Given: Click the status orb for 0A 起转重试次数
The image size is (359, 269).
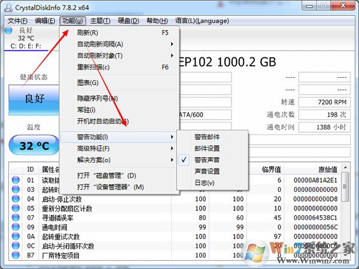Looking at the screenshot, I should [x=16, y=236].
